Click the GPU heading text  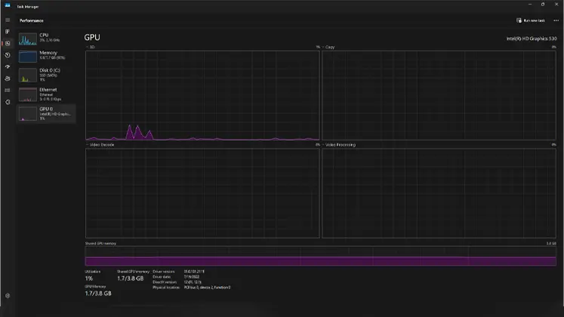[x=92, y=38]
